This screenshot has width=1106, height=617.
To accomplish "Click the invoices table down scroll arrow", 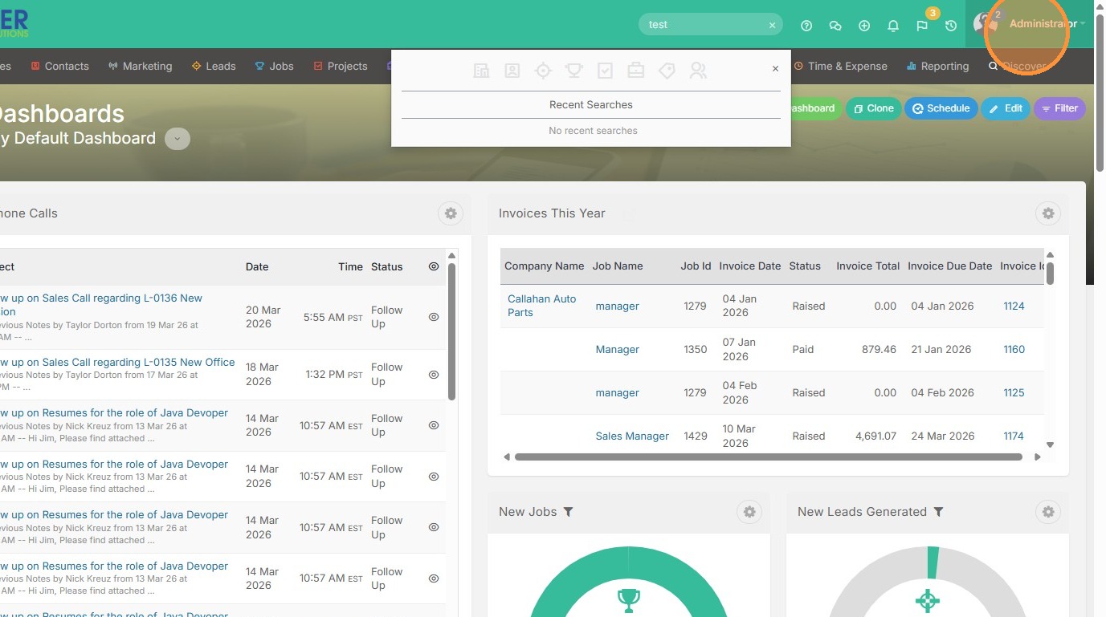I will pos(1050,444).
